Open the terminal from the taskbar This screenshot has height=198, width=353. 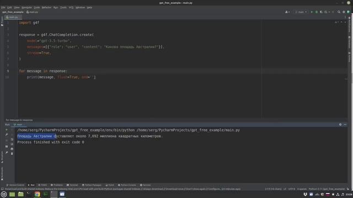tap(29, 194)
